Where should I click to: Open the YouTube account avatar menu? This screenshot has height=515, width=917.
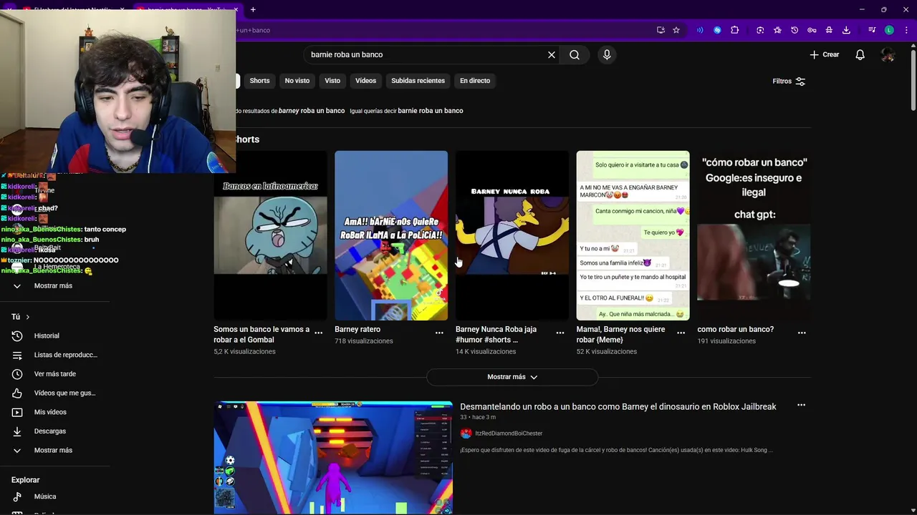coord(888,54)
